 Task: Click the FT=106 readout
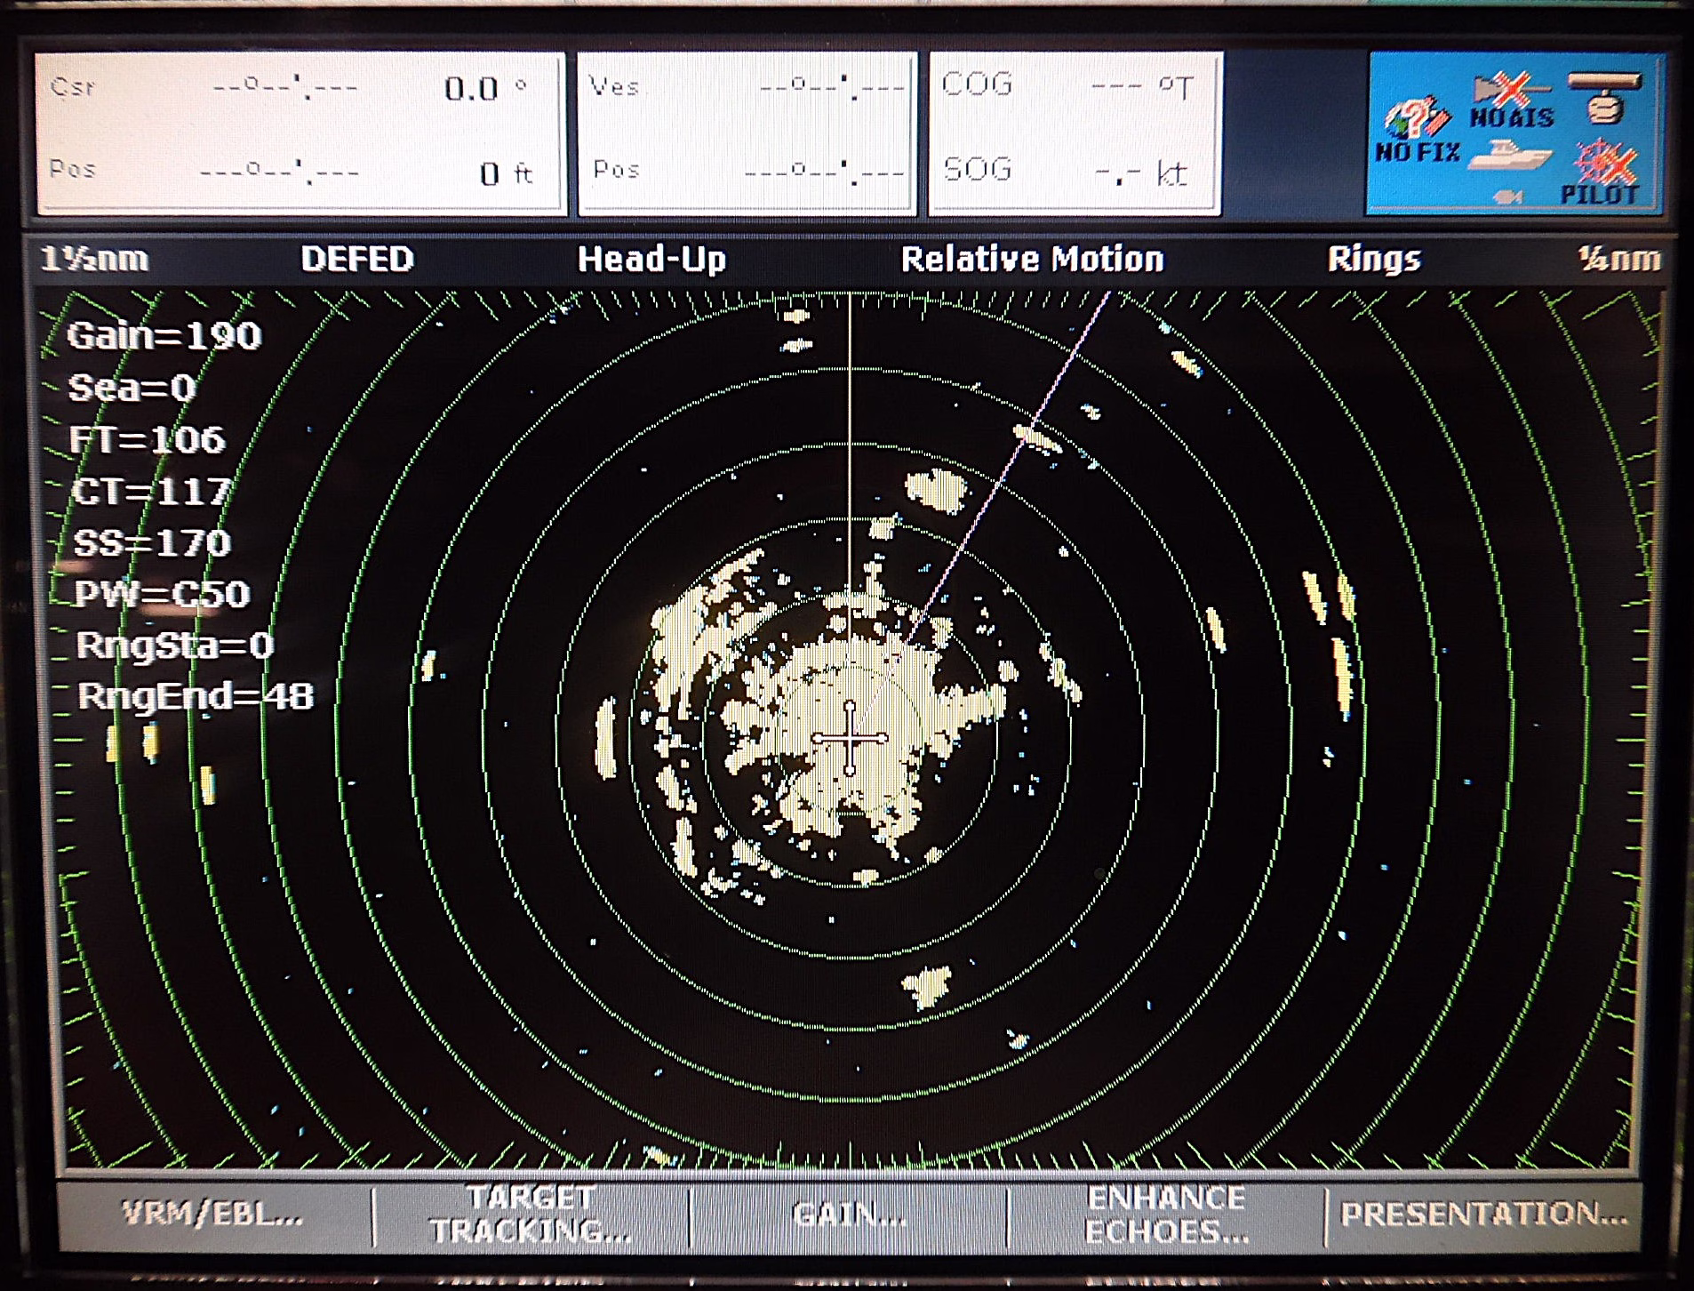click(148, 439)
